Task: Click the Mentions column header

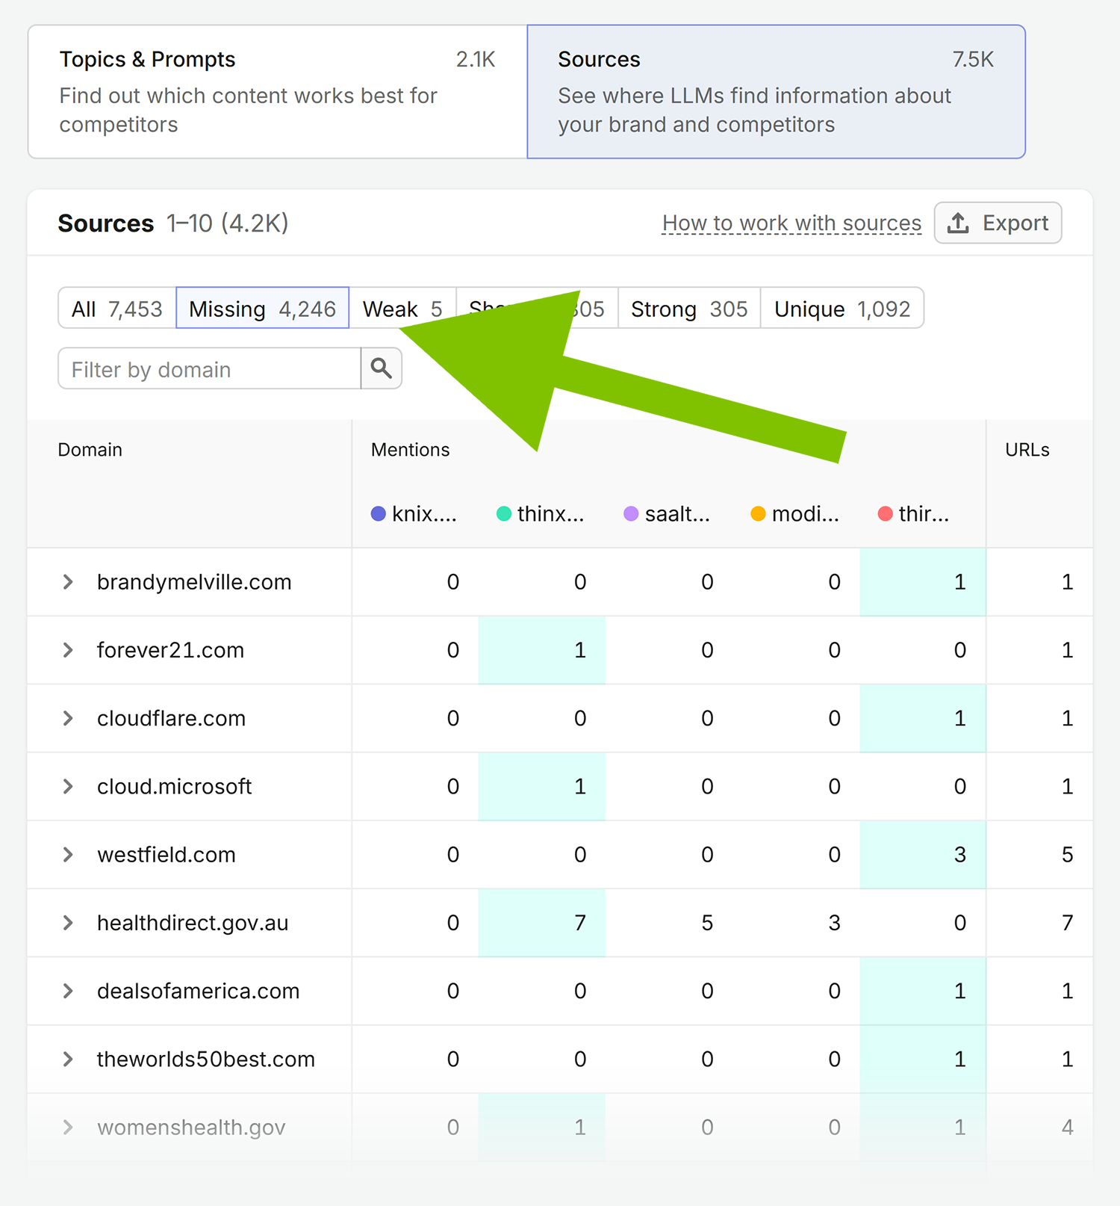Action: tap(411, 450)
